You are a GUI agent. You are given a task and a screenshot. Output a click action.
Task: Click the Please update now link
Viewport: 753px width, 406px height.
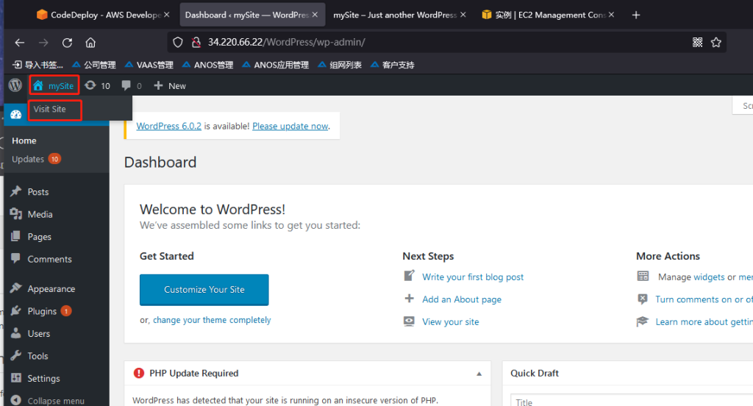[x=290, y=126]
